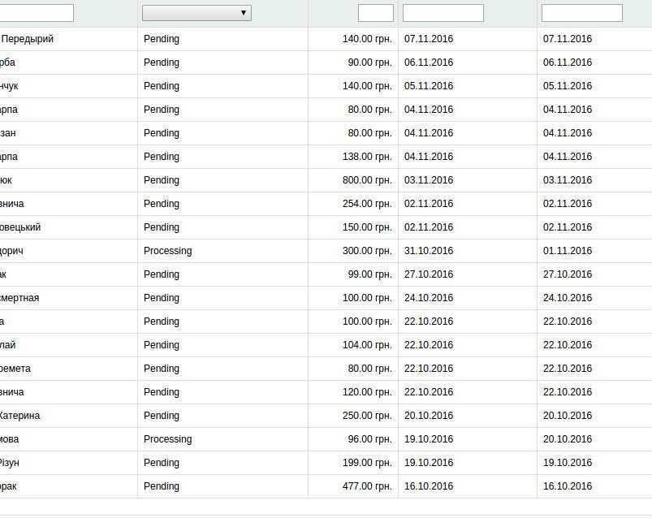652x518 pixels.
Task: Select the 477.00 грн. order row
Action: 326,486
